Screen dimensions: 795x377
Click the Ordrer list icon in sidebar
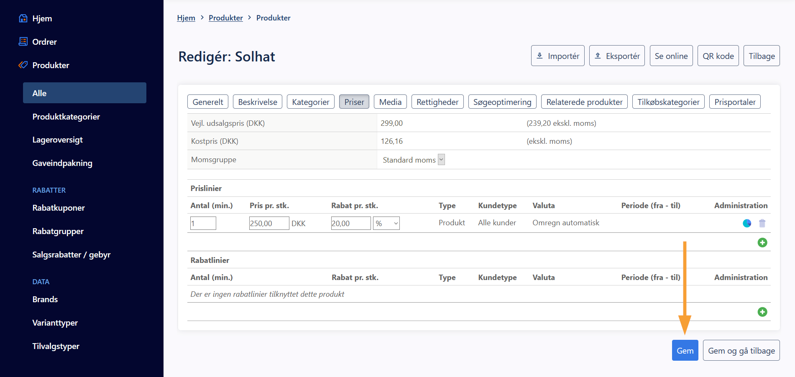(23, 41)
